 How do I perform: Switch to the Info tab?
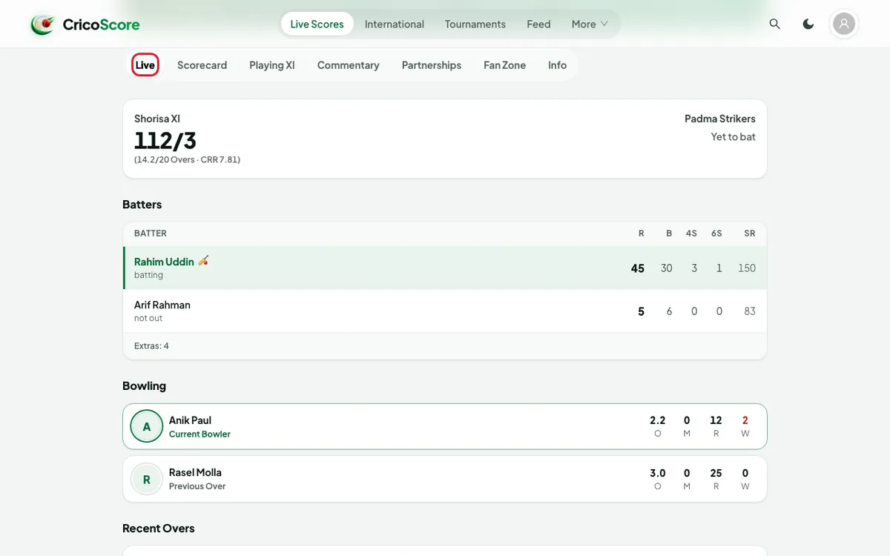(558, 65)
